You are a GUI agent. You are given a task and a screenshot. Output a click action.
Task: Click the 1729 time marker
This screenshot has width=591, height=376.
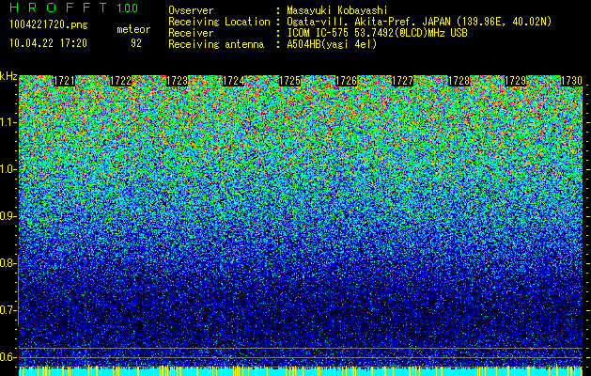515,81
